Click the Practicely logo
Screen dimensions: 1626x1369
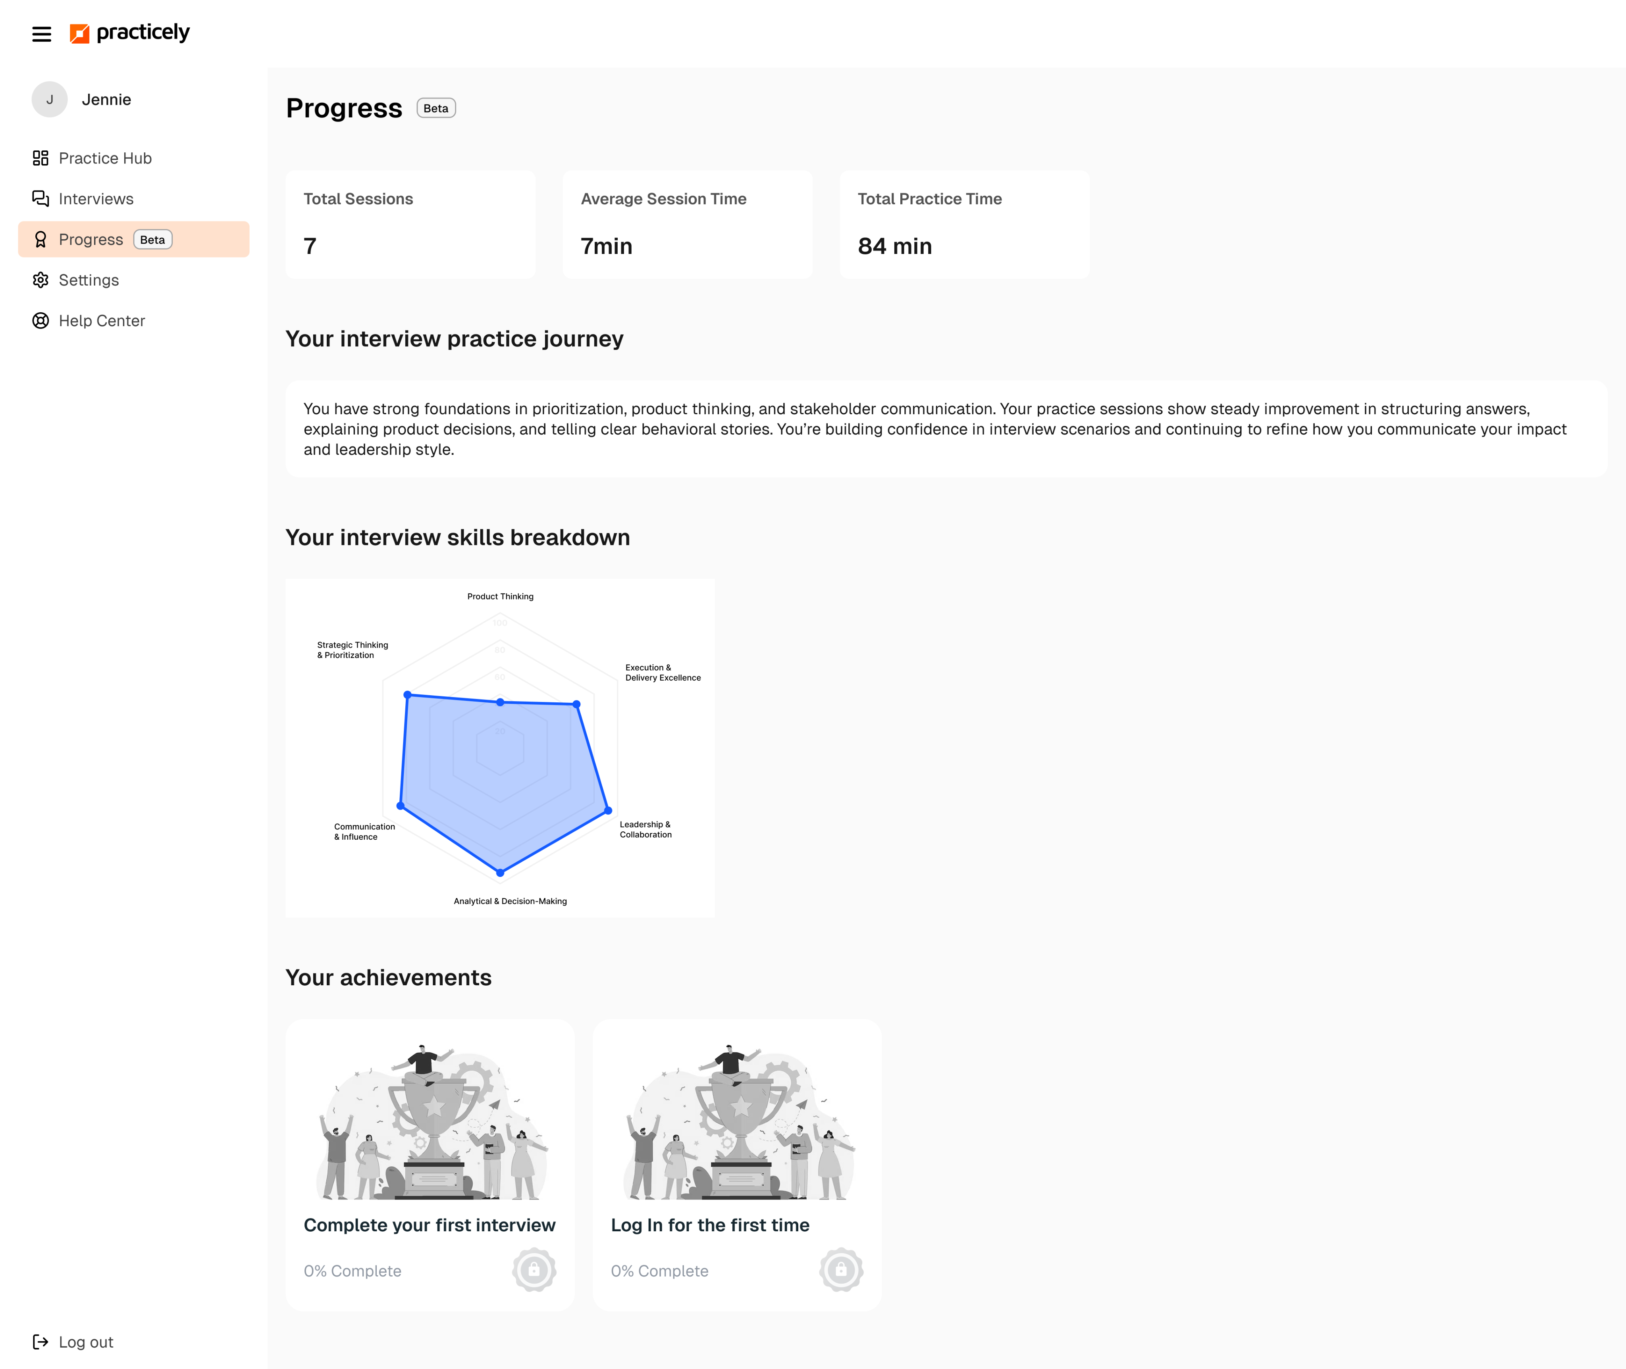130,33
